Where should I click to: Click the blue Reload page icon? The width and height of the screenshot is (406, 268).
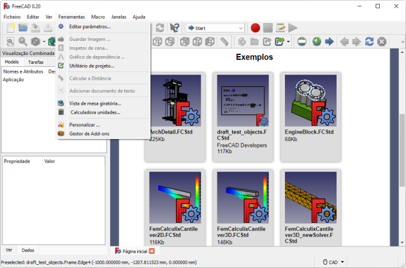point(369,41)
